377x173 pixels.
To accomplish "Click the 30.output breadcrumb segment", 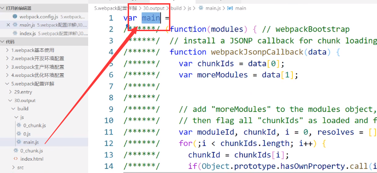I will coord(154,8).
